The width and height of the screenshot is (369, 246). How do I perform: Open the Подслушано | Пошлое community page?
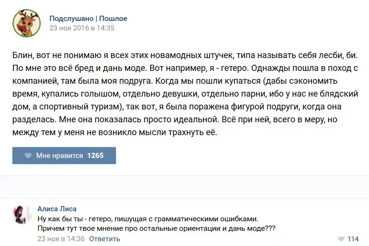click(x=88, y=19)
